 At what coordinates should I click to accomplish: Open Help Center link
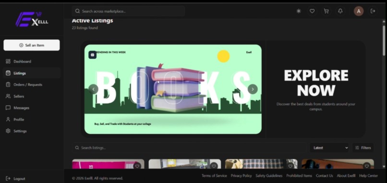tap(368, 176)
